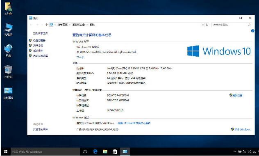
Task: Open Security and Maintenance (安全性和维护) link
Action: coord(41,129)
